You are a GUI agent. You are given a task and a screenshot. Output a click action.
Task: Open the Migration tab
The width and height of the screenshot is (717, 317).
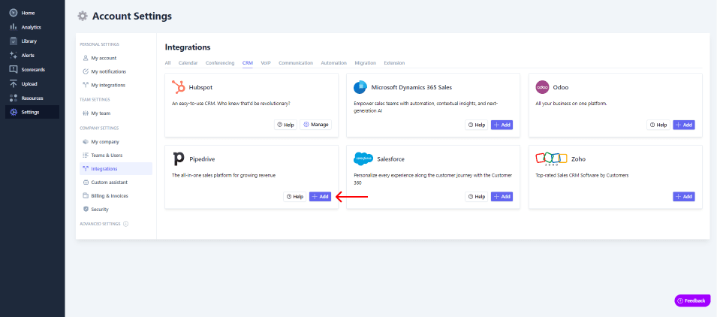366,63
